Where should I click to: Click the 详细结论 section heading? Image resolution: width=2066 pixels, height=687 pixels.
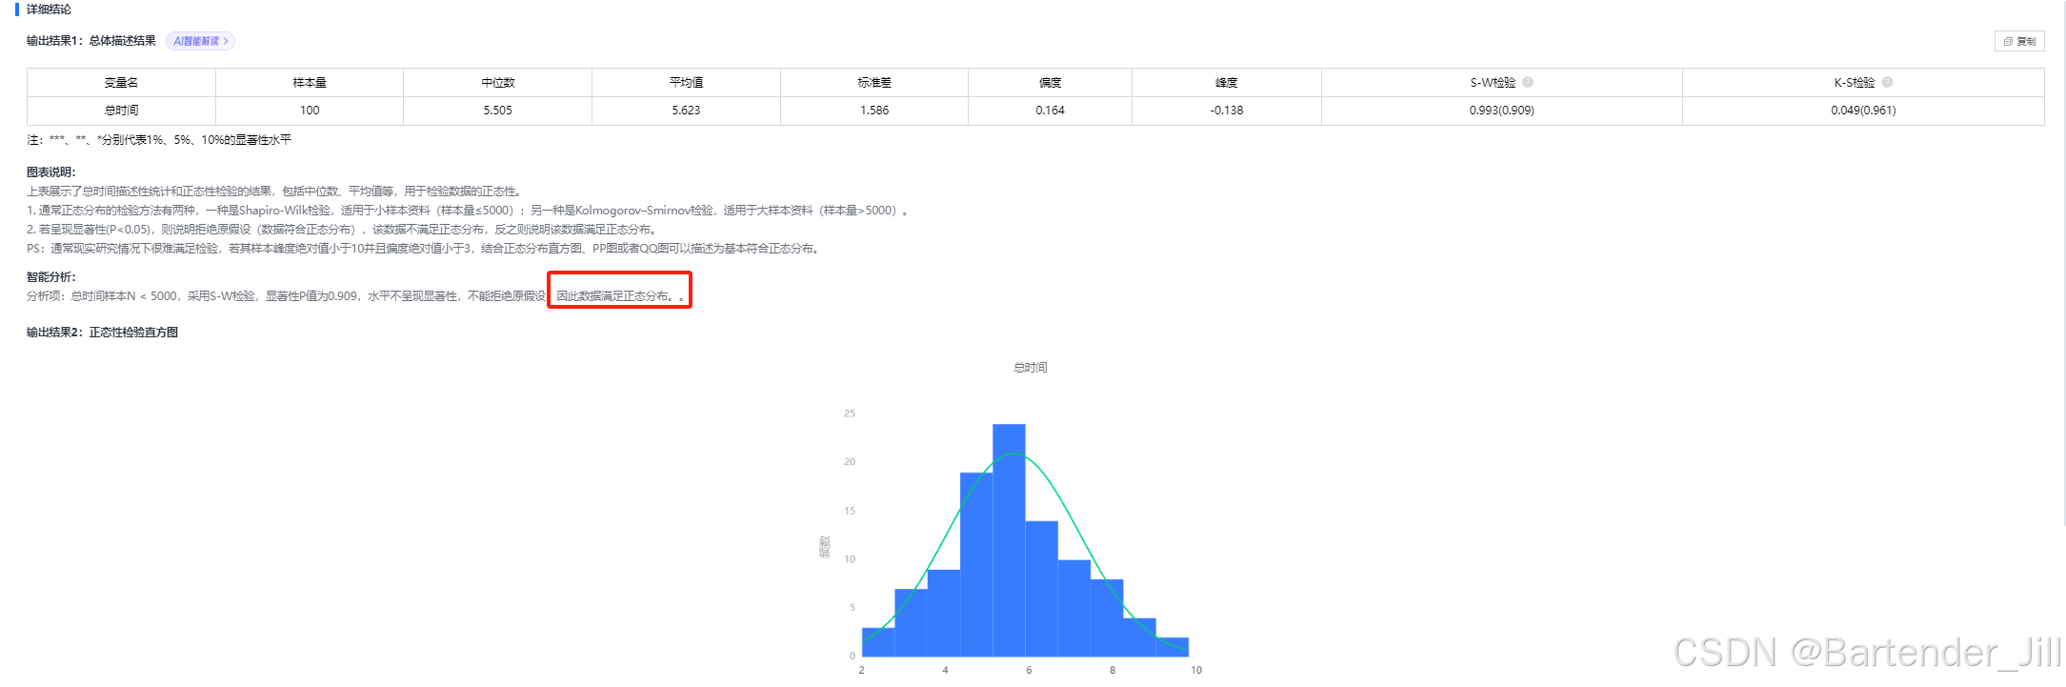click(x=49, y=10)
